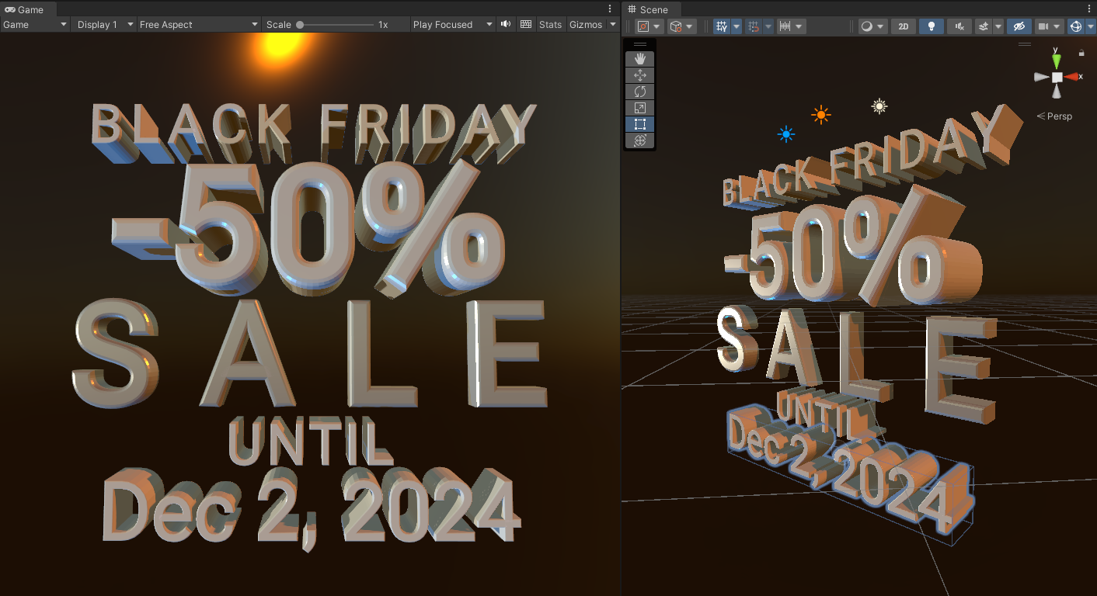Select the Transform tool in Scene toolbar
The image size is (1097, 596).
tap(640, 140)
